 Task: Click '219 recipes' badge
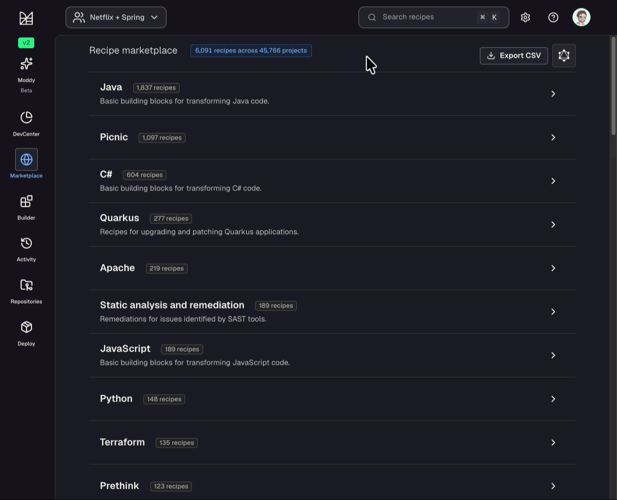pos(166,268)
